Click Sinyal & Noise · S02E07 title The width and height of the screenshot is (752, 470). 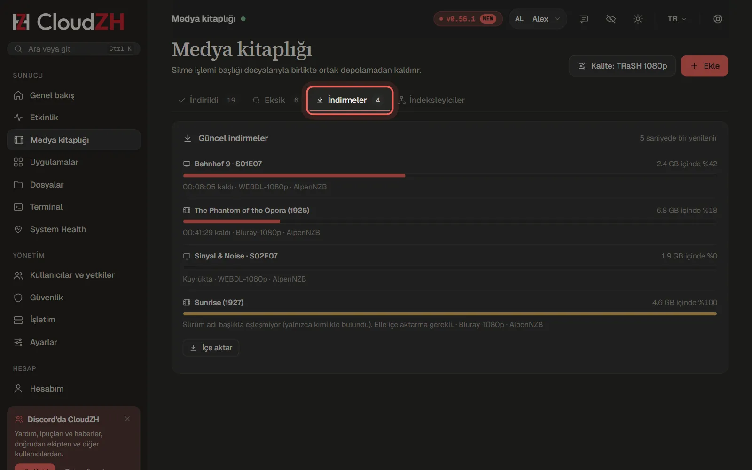(x=236, y=256)
